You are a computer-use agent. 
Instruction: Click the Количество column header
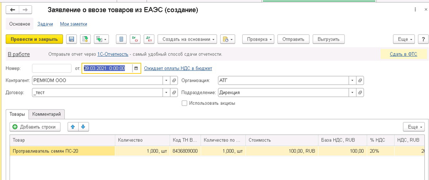[x=143, y=140]
